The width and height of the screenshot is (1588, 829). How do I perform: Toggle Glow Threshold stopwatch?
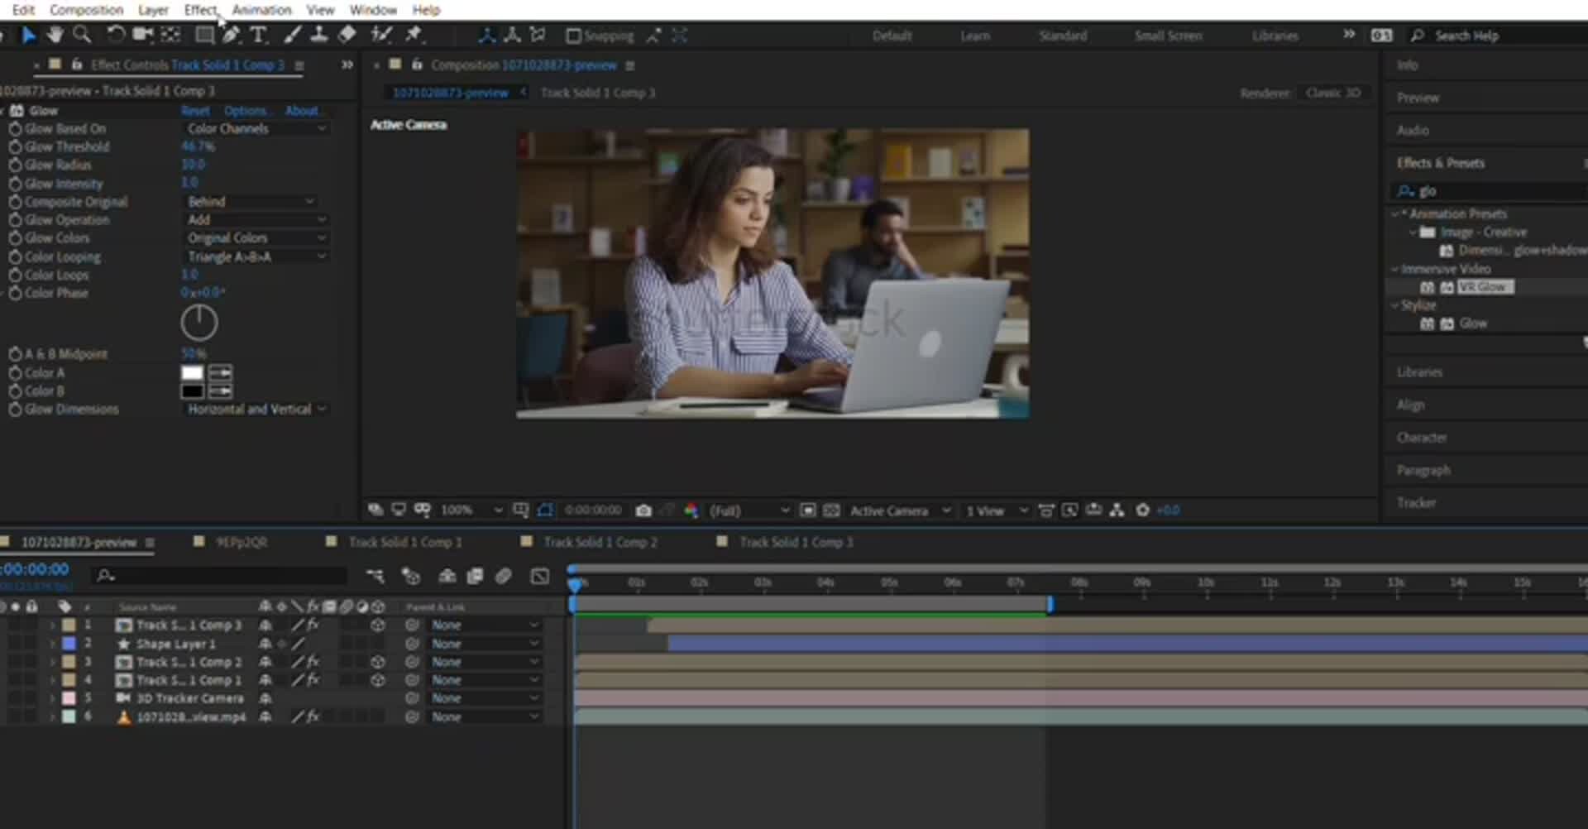click(15, 146)
